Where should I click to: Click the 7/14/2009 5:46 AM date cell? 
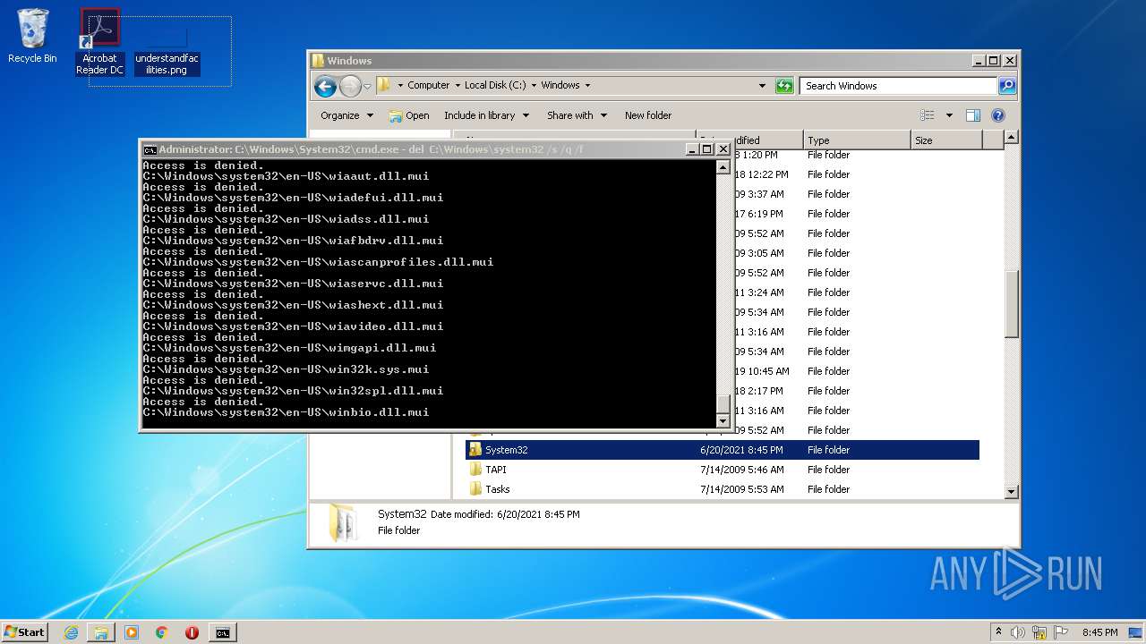(742, 470)
